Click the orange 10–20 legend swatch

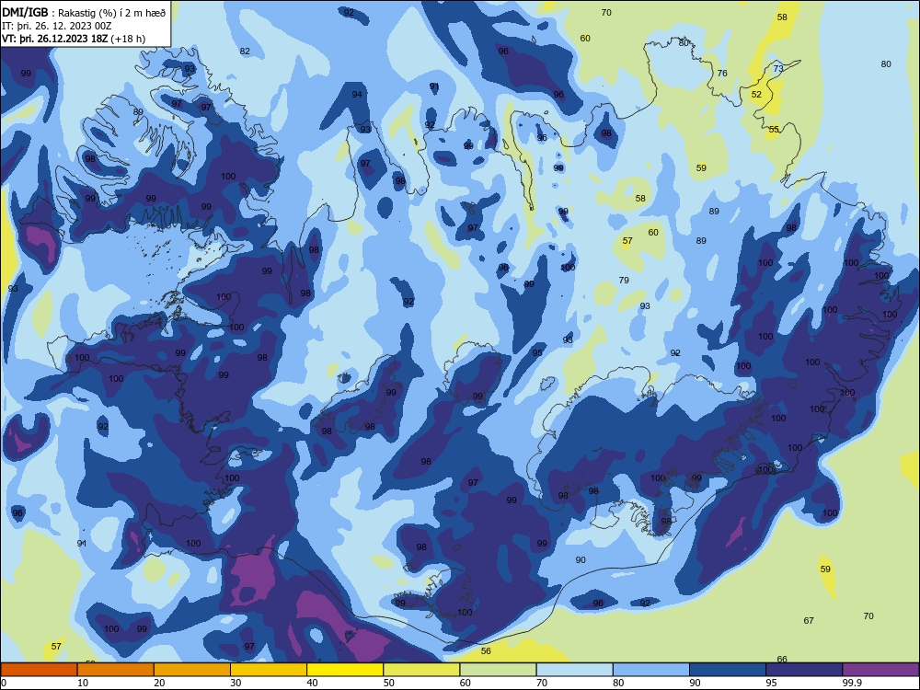click(x=116, y=670)
